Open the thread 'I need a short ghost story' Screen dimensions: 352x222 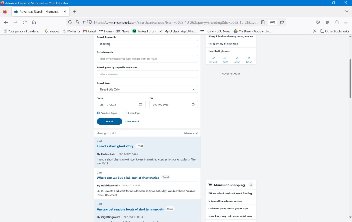click(x=115, y=146)
